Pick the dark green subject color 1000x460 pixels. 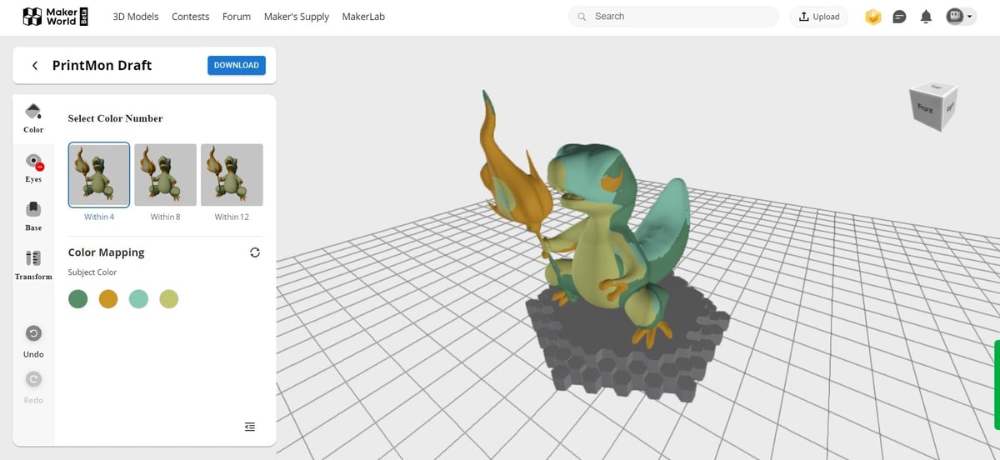(78, 299)
